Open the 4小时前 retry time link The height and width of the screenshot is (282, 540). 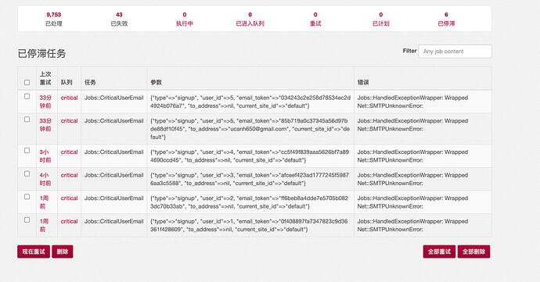(45, 179)
